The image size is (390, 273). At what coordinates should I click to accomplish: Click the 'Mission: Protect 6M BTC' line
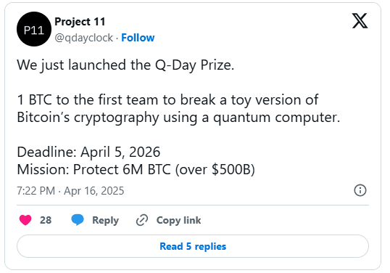click(136, 170)
